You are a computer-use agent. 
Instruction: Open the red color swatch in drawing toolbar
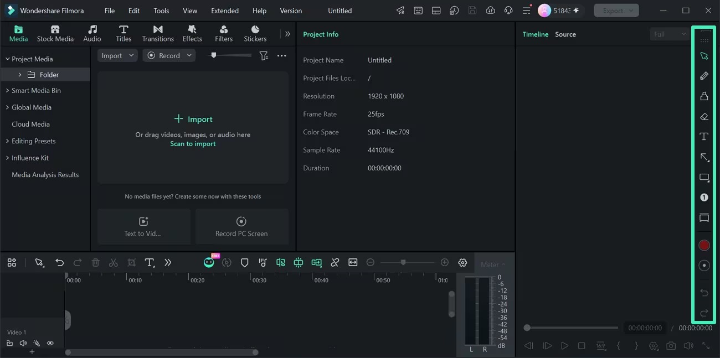pyautogui.click(x=704, y=245)
